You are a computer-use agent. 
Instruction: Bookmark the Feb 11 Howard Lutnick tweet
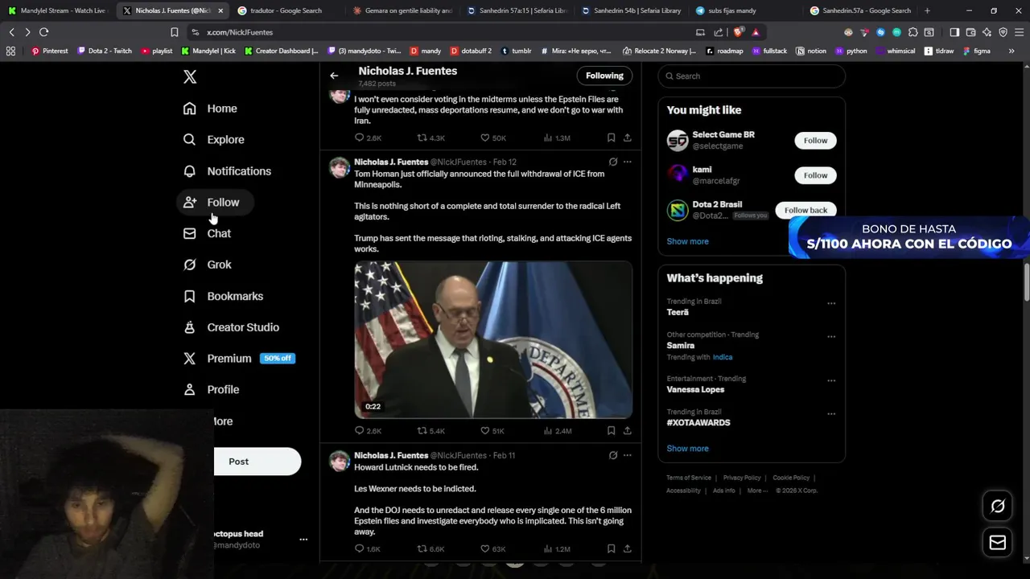[x=612, y=549]
